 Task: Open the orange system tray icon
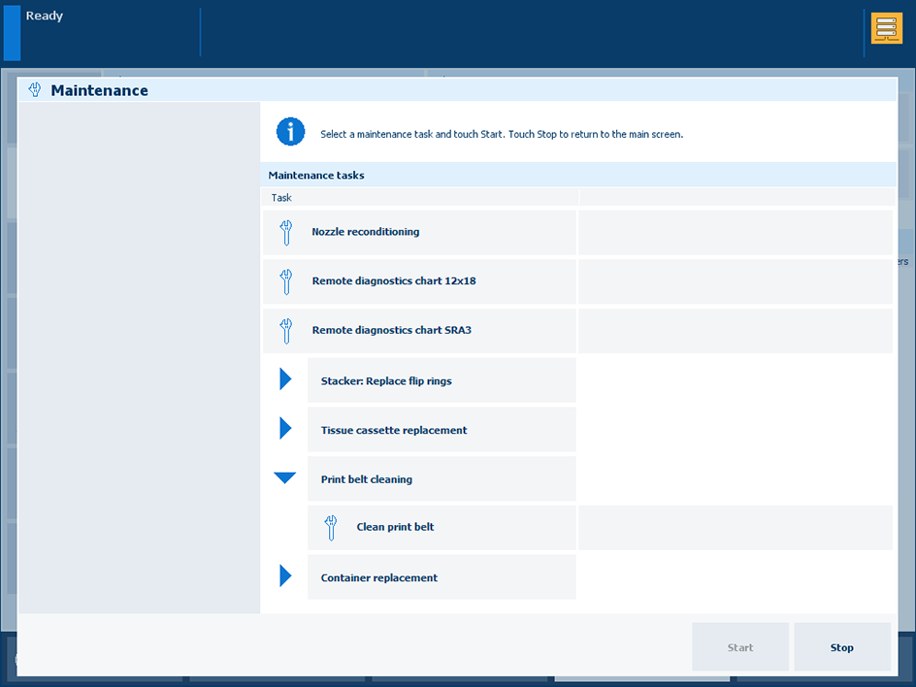[886, 28]
